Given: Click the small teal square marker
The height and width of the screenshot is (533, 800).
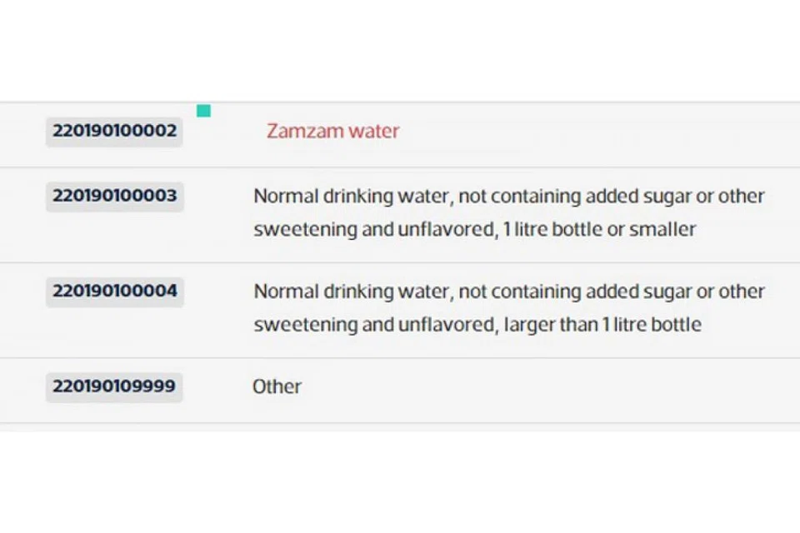Looking at the screenshot, I should 203,111.
